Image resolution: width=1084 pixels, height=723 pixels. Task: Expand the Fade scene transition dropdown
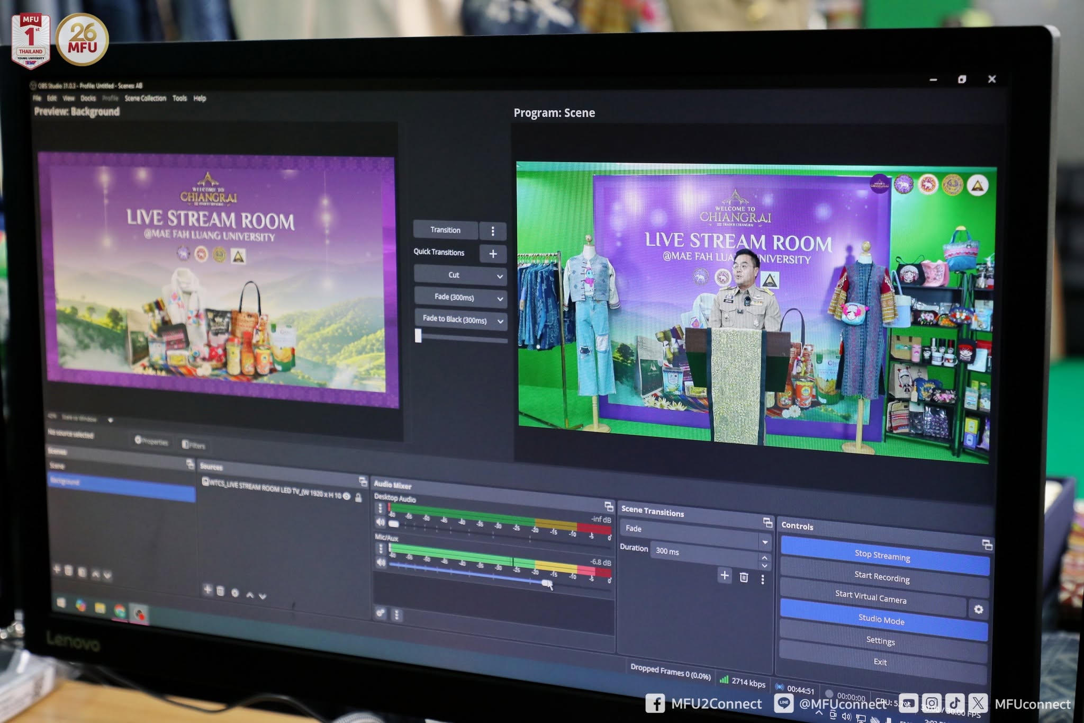pos(765,542)
